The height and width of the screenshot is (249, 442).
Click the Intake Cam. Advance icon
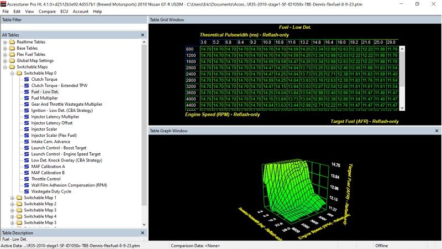[27, 142]
